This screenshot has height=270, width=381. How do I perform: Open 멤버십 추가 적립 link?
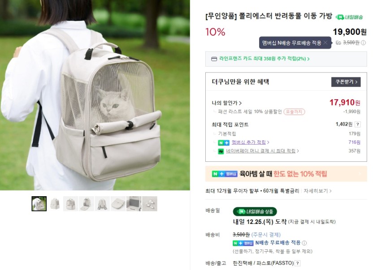pyautogui.click(x=250, y=142)
